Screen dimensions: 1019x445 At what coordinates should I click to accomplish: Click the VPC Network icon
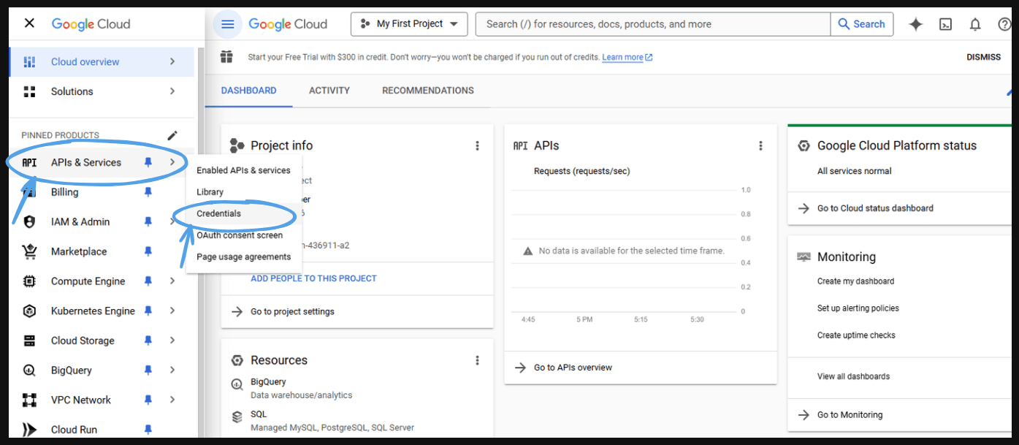tap(29, 400)
